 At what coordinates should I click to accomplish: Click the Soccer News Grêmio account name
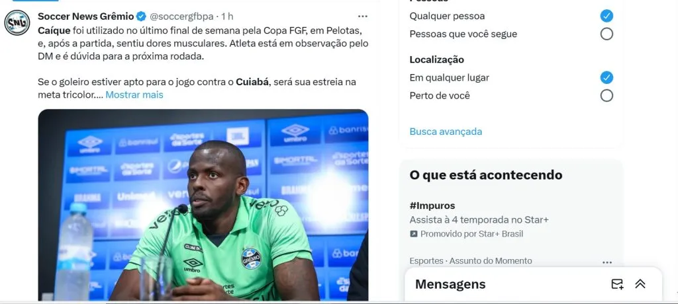pos(86,17)
